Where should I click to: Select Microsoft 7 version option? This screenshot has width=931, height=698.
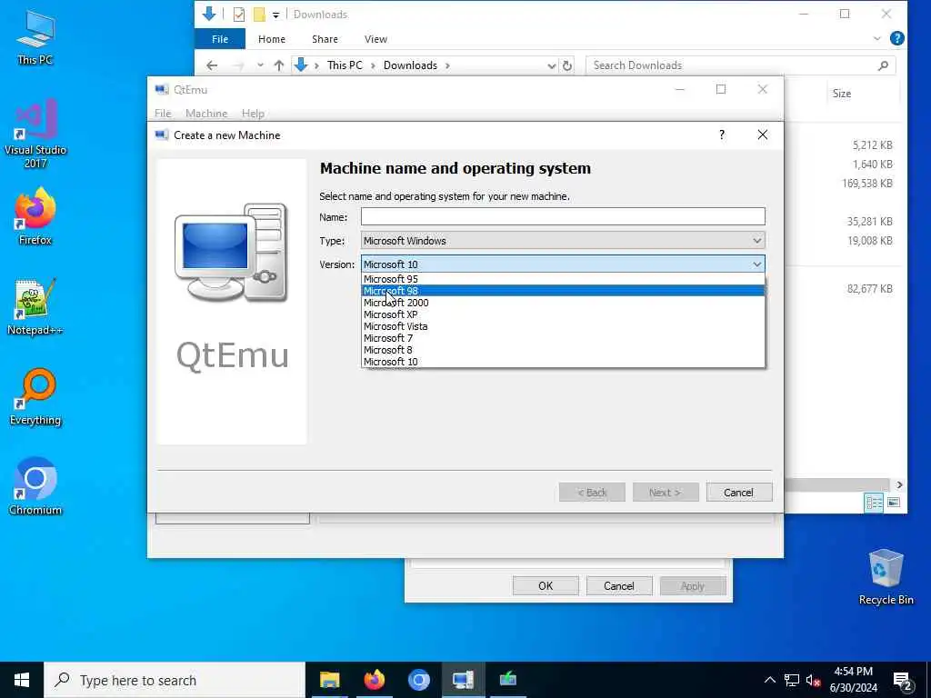[563, 338]
